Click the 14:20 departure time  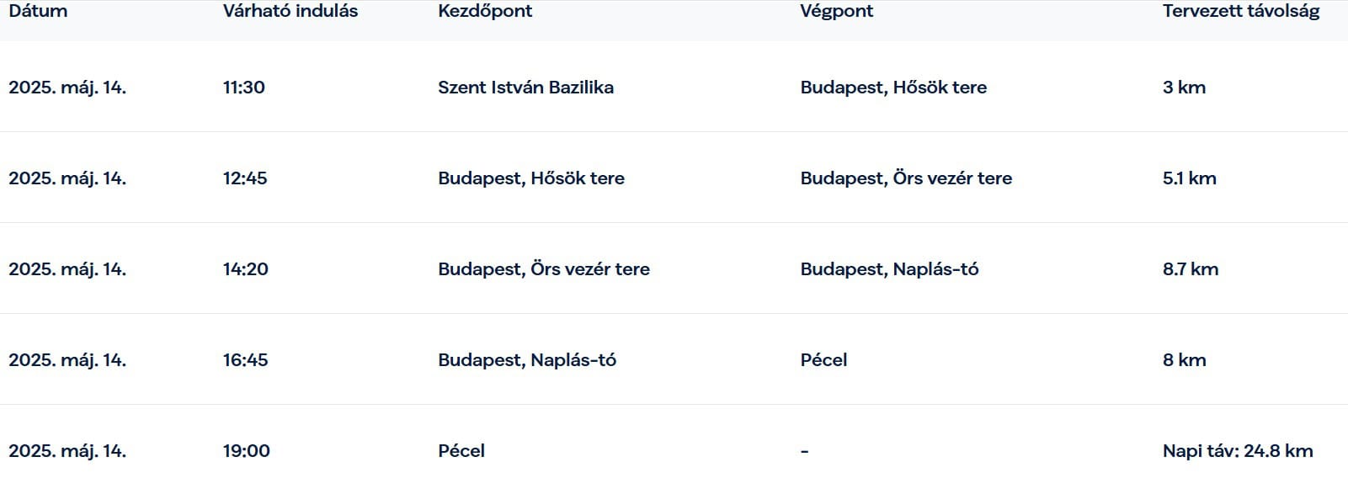click(246, 269)
